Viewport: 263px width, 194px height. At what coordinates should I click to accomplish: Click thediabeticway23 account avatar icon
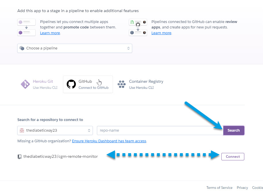[22, 130]
